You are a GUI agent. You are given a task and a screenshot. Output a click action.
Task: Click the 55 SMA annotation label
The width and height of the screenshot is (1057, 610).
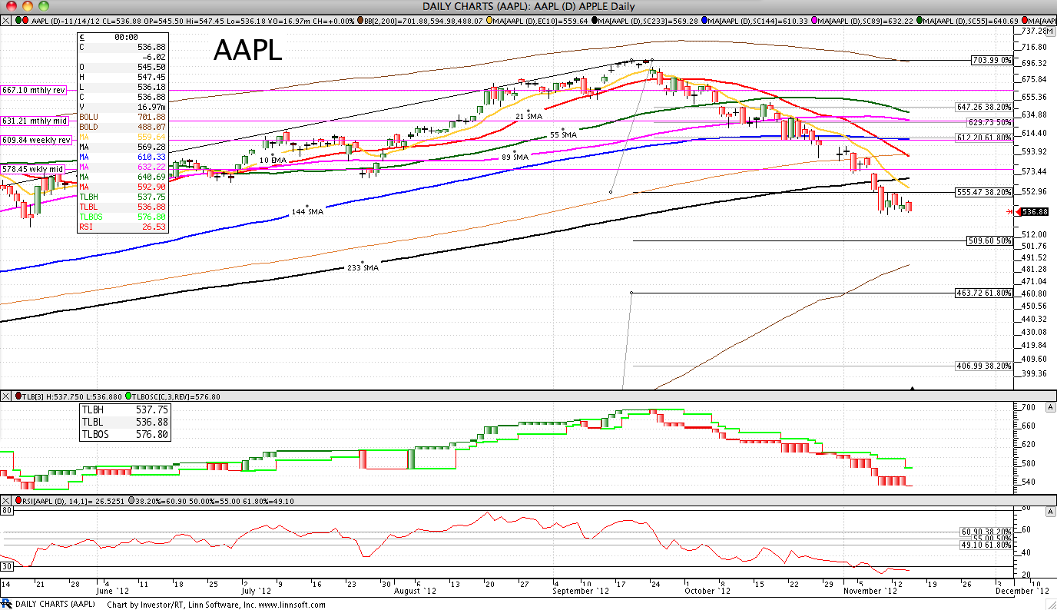point(563,134)
